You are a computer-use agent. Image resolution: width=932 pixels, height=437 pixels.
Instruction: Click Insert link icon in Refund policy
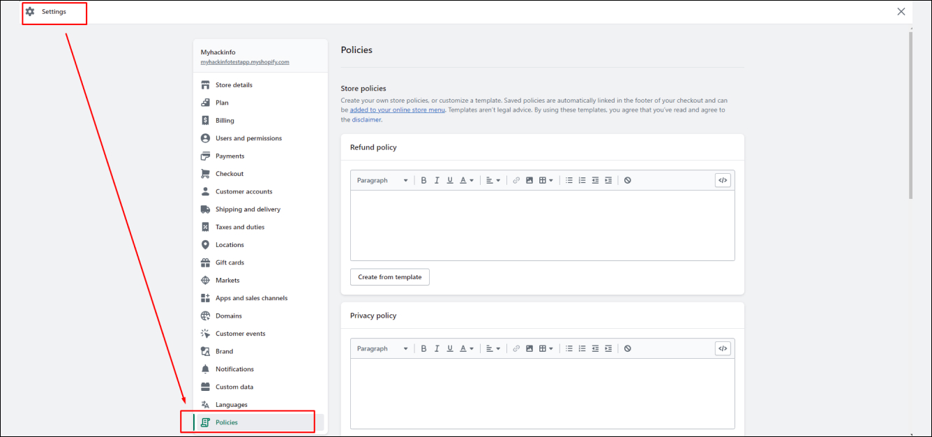516,180
